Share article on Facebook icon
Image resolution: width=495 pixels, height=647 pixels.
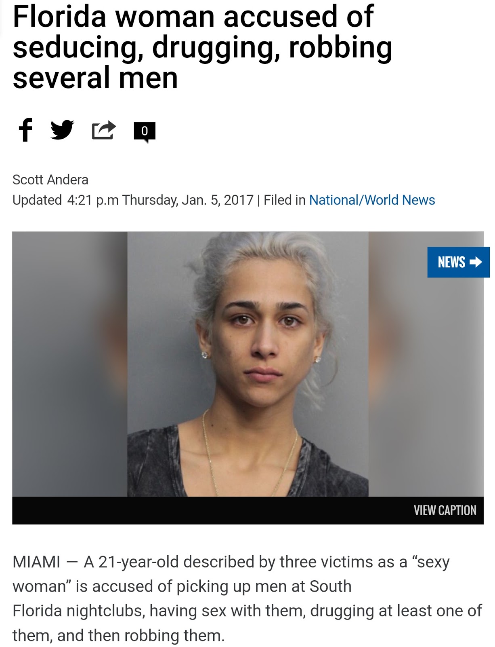[x=25, y=130]
